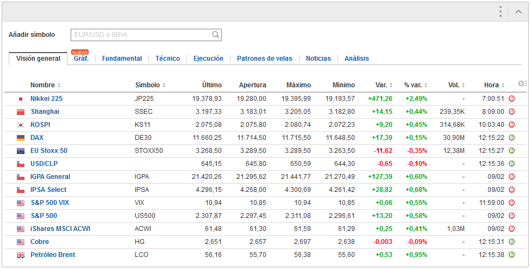Switch to the Fundamental tab
Viewport: 531px width, 270px height.
122,59
